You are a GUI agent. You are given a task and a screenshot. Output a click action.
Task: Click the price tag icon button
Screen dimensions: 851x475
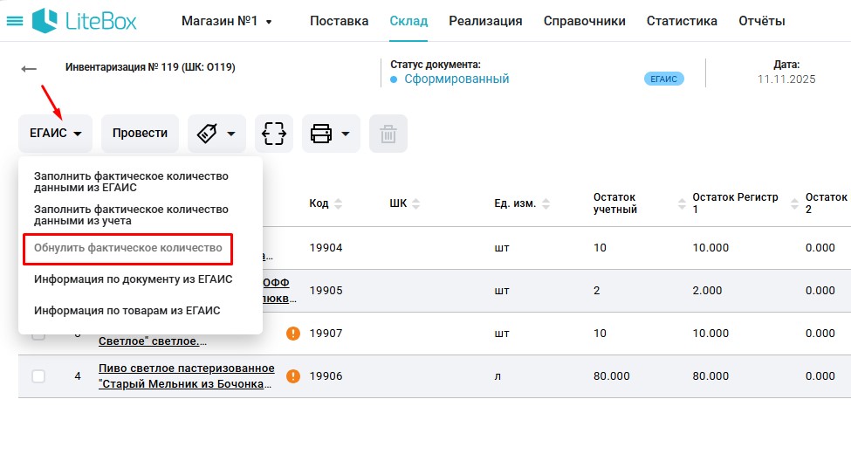pyautogui.click(x=207, y=134)
